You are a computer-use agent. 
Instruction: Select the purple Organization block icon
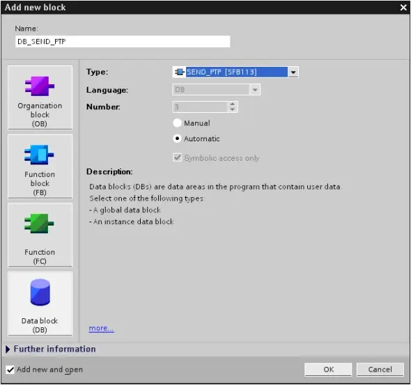[40, 86]
